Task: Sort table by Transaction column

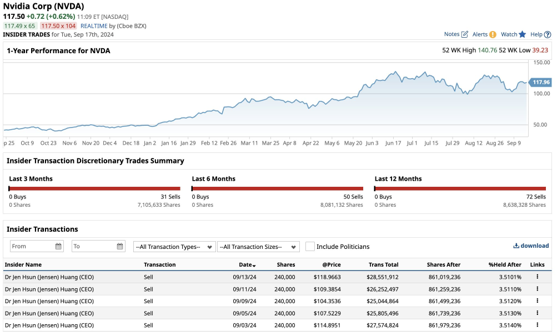Action: click(160, 264)
